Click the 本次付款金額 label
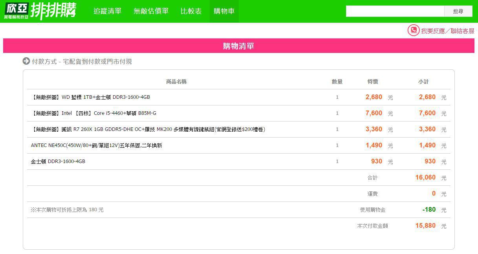Screen dimensions: 478x254 (372, 226)
